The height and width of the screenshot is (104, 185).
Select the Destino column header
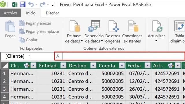(82, 66)
